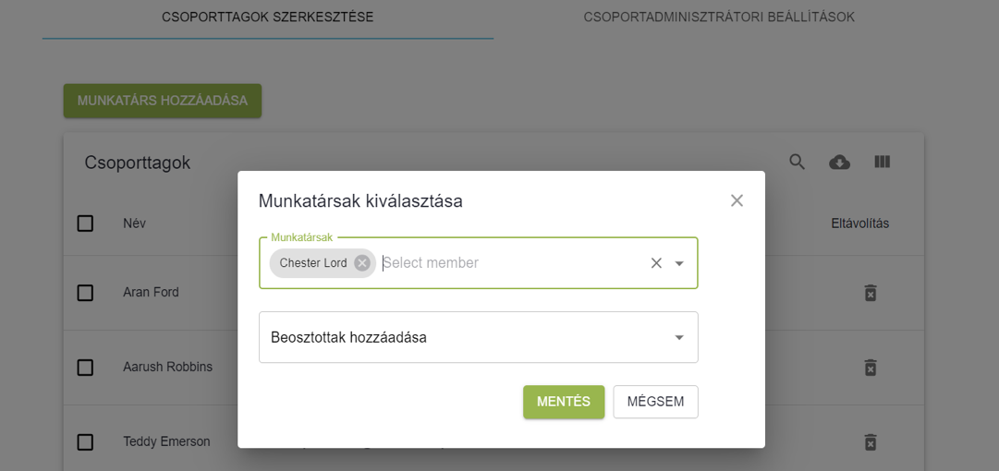Screen dimensions: 999x471
Task: Clear the Munkatársak selection field
Action: (x=656, y=263)
